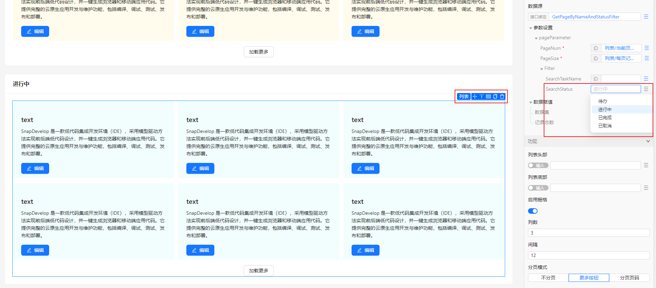Click the settings sliders icon beside 列表底部 input
The height and width of the screenshot is (288, 656).
coord(646,188)
